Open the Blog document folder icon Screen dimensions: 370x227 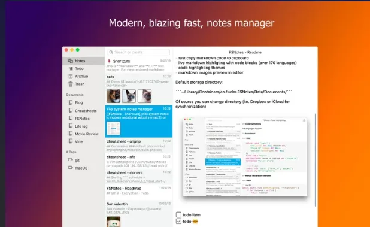[71, 102]
